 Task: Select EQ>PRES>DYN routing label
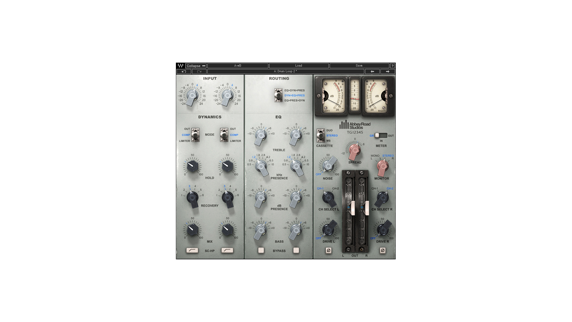[x=295, y=101]
